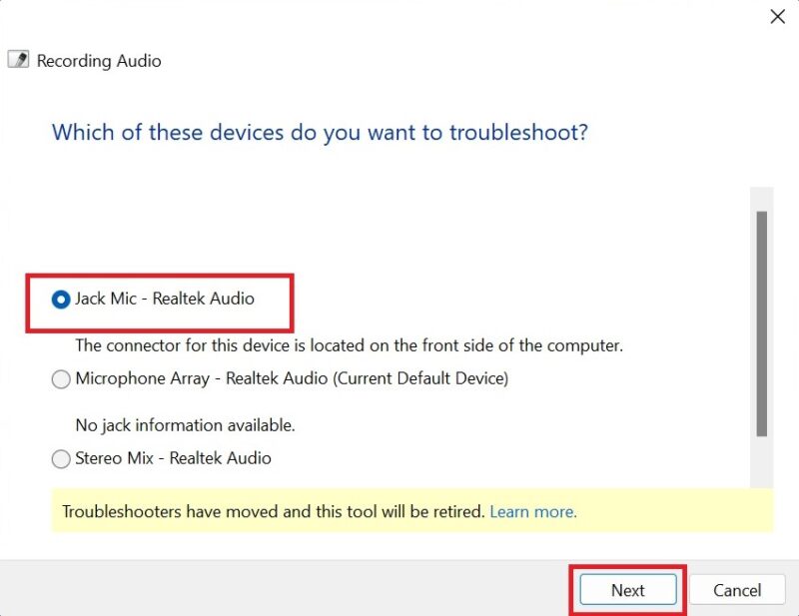The width and height of the screenshot is (799, 616).
Task: Click the Stereo Mix label text
Action: coord(172,458)
